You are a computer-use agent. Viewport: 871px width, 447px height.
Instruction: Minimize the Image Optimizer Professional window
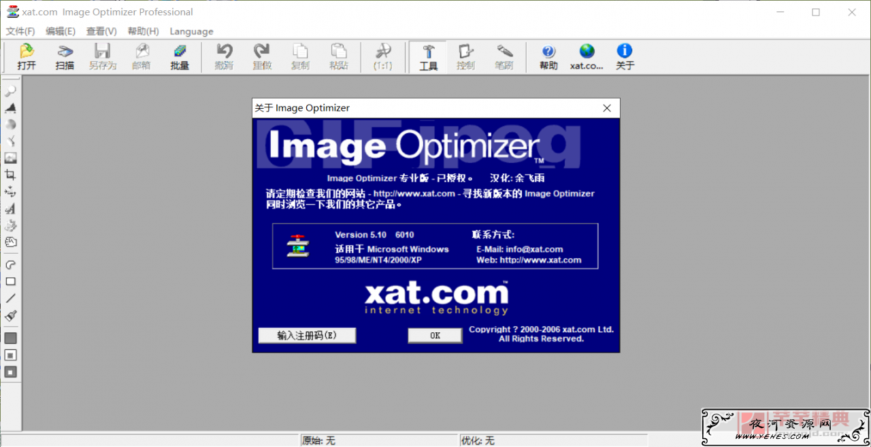pyautogui.click(x=780, y=12)
